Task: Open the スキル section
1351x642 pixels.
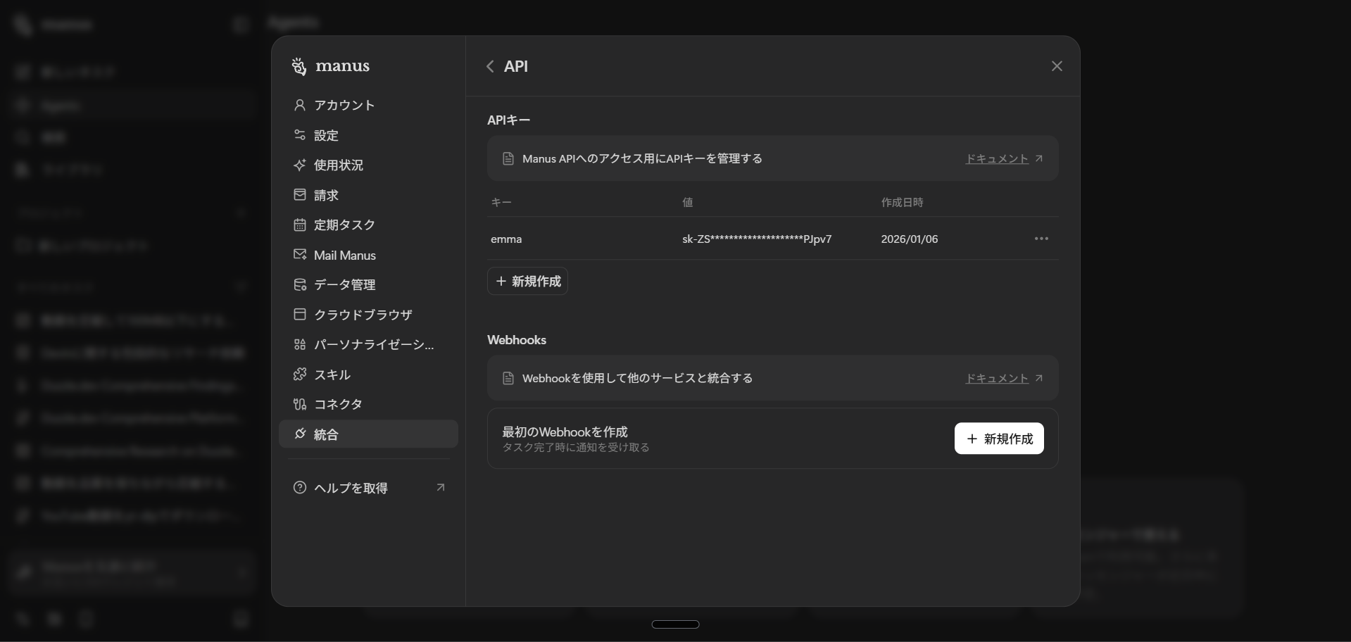Action: tap(332, 374)
